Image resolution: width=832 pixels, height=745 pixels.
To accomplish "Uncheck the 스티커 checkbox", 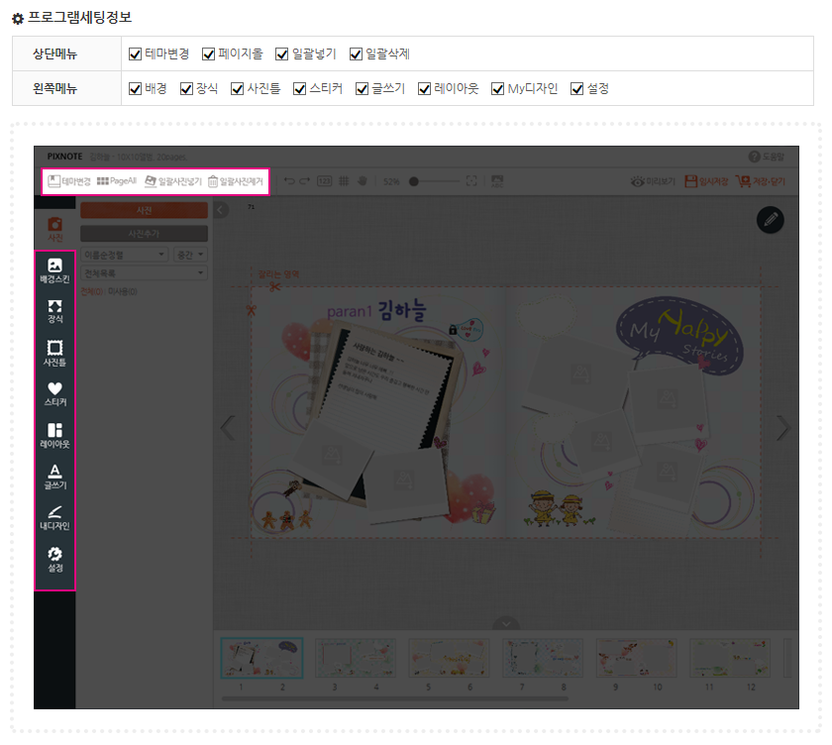I will pyautogui.click(x=300, y=89).
